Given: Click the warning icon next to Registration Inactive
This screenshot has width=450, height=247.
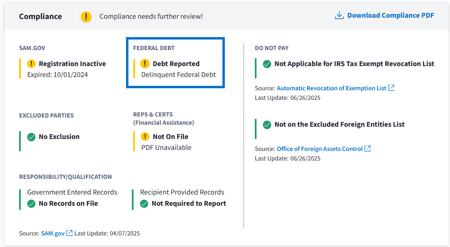Looking at the screenshot, I should click(31, 64).
